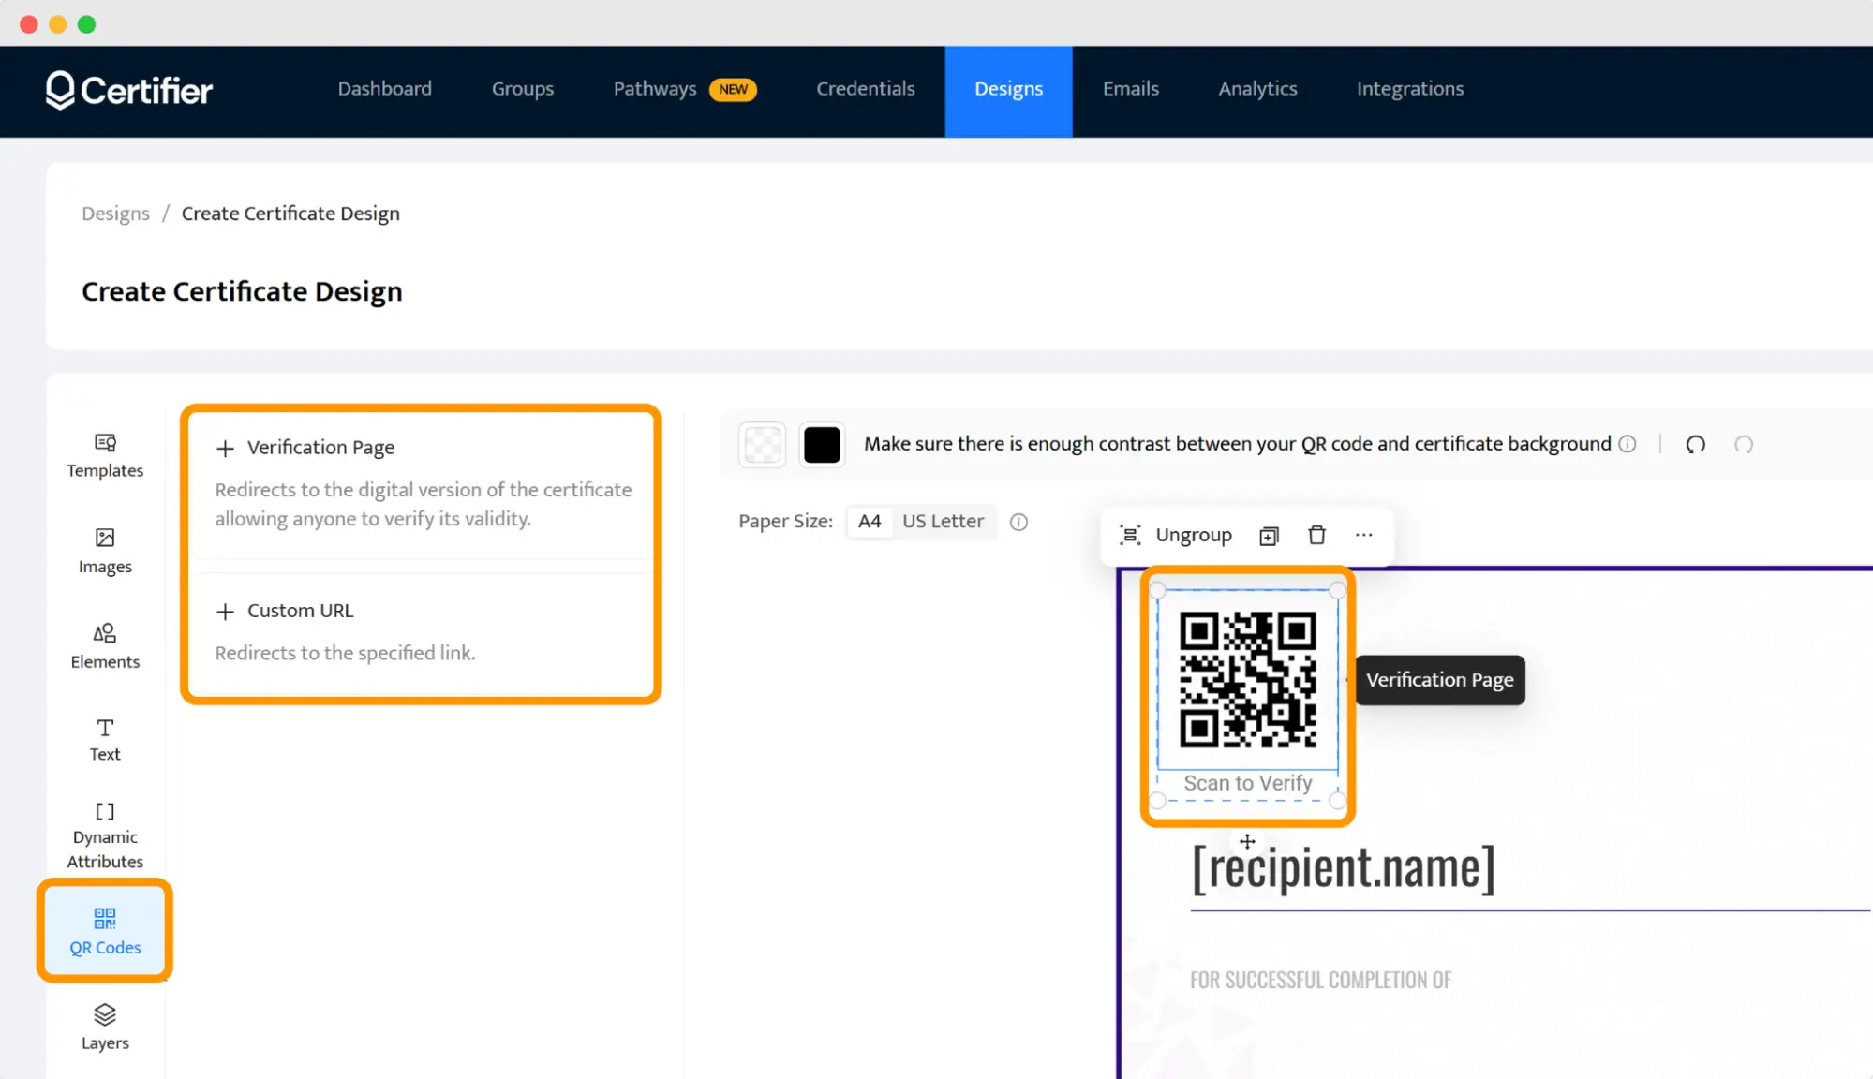Click the undo arrow icon

coord(1695,444)
